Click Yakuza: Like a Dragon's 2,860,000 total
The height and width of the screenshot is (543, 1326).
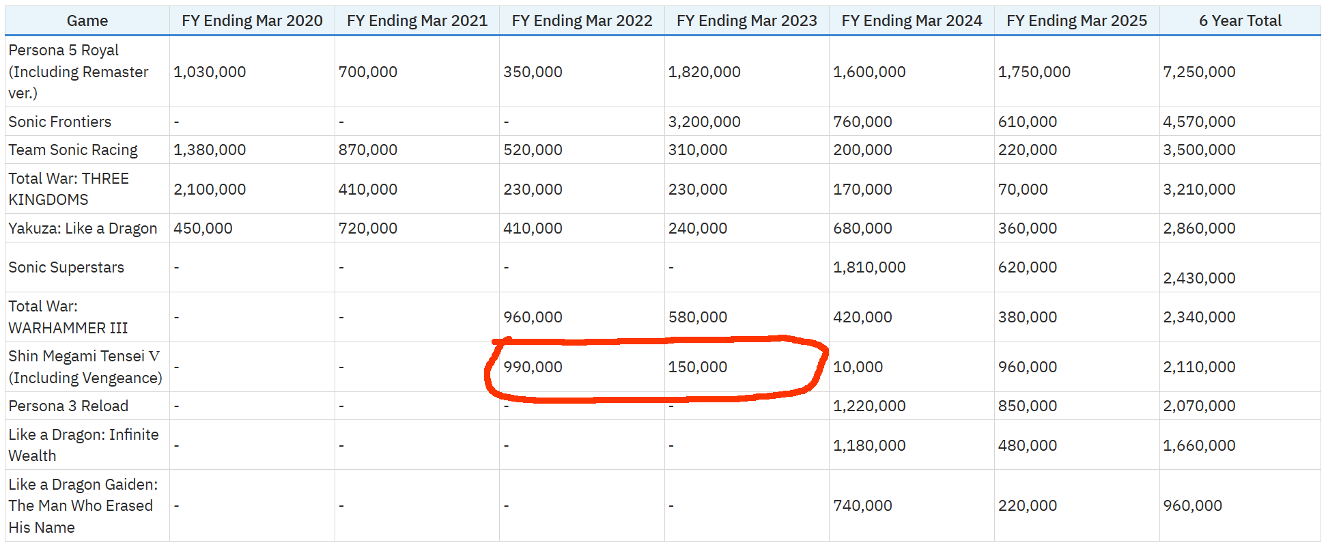[1199, 228]
